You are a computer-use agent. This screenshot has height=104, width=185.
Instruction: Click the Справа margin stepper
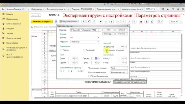76,63
